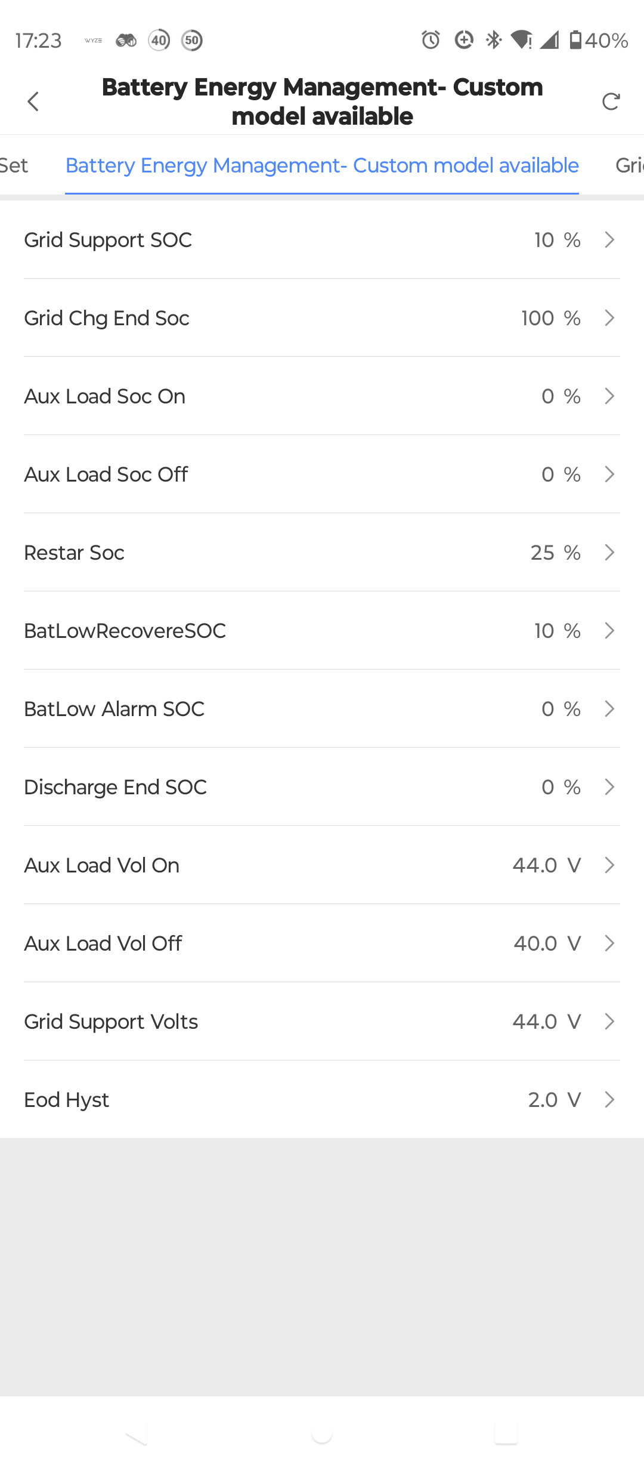Edit Grid Support Volts 44.0 V value
The width and height of the screenshot is (644, 1468).
(x=546, y=1022)
